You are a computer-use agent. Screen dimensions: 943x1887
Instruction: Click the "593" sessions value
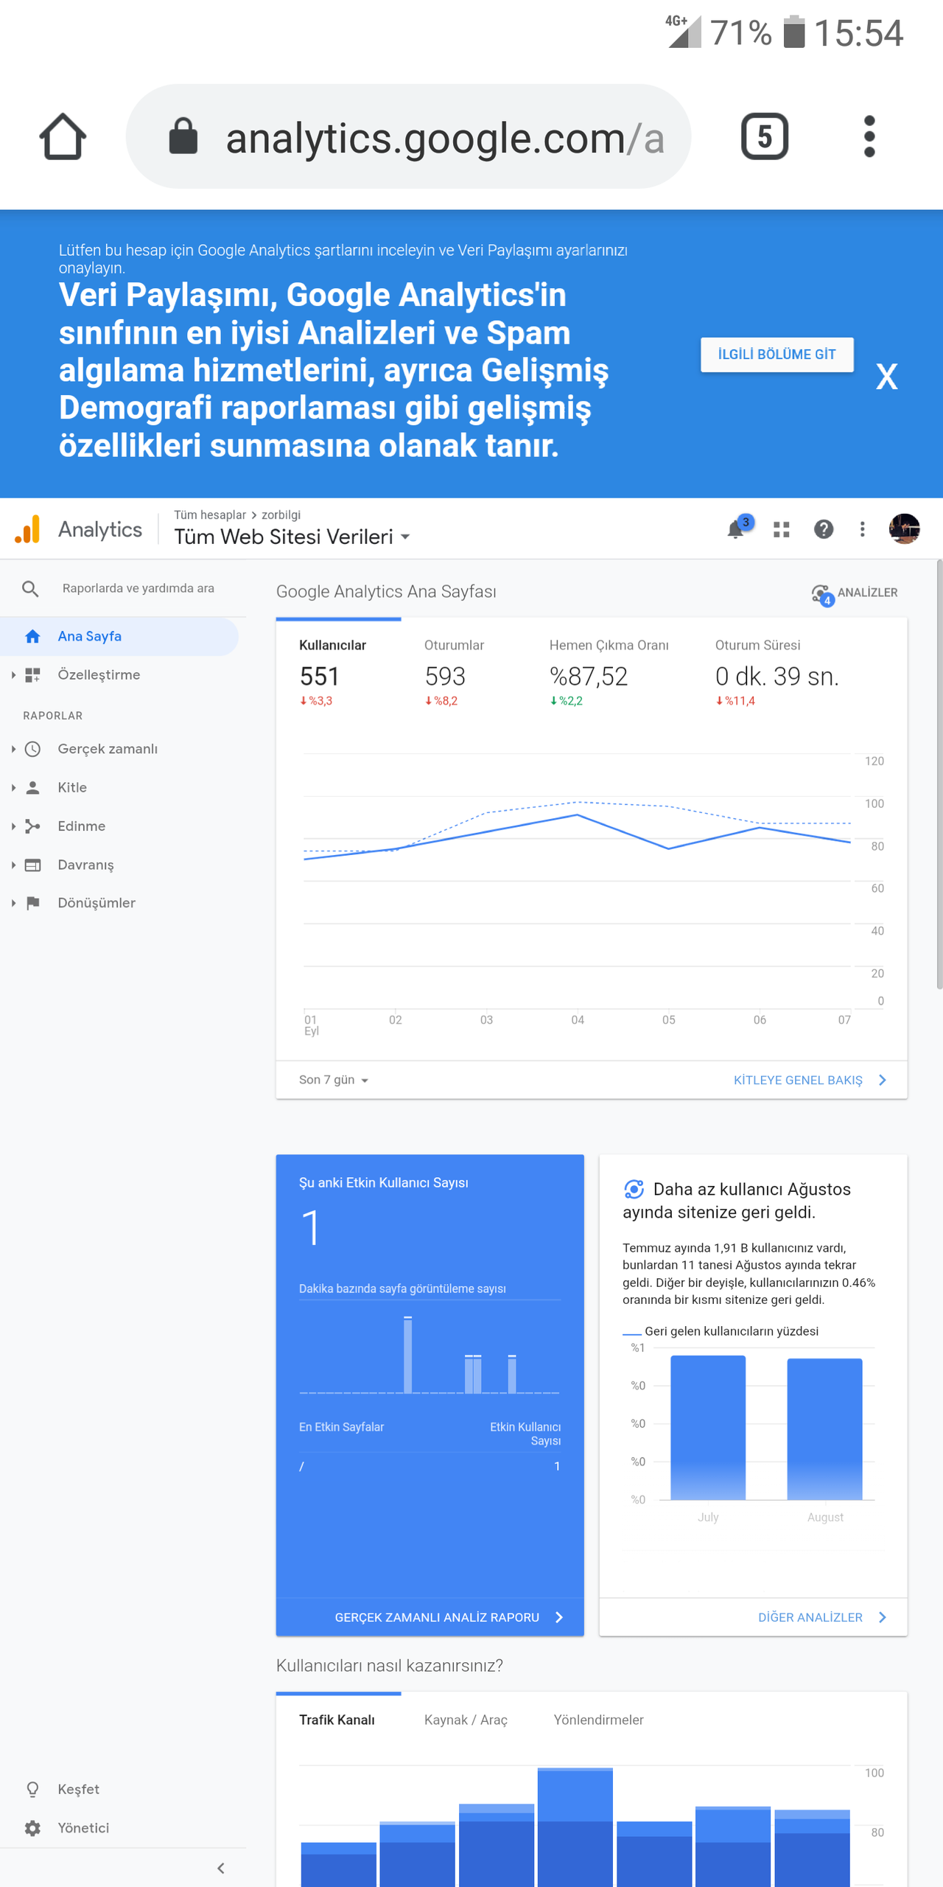tap(445, 676)
